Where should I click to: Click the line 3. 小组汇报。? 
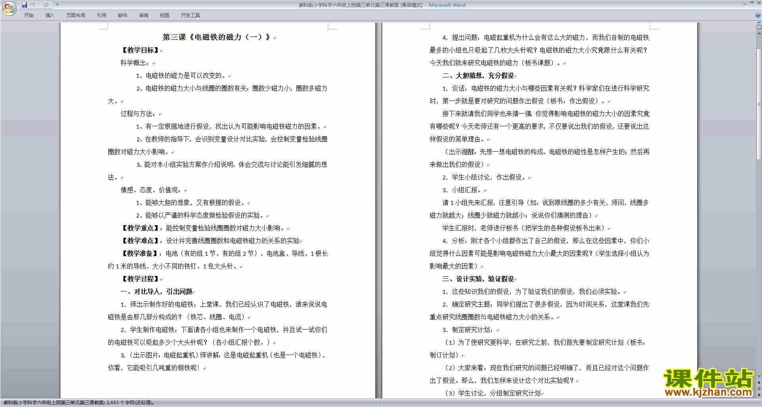pyautogui.click(x=463, y=190)
